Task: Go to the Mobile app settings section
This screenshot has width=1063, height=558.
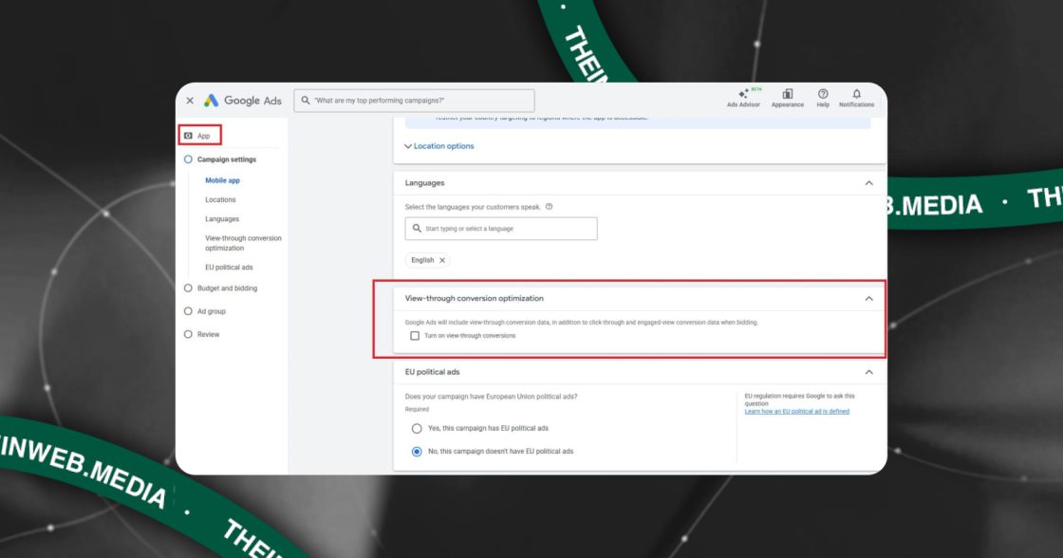Action: tap(221, 179)
